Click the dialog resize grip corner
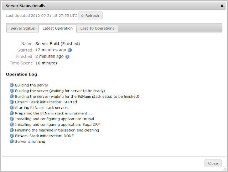This screenshot has height=172, width=228. (x=225, y=169)
